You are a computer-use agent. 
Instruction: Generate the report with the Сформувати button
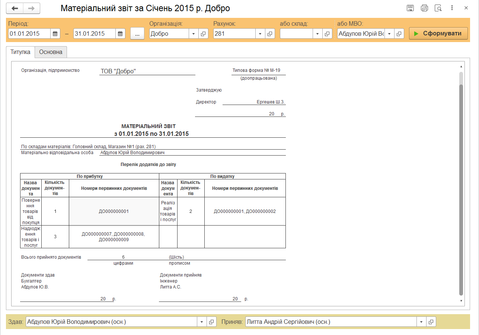[x=438, y=33]
